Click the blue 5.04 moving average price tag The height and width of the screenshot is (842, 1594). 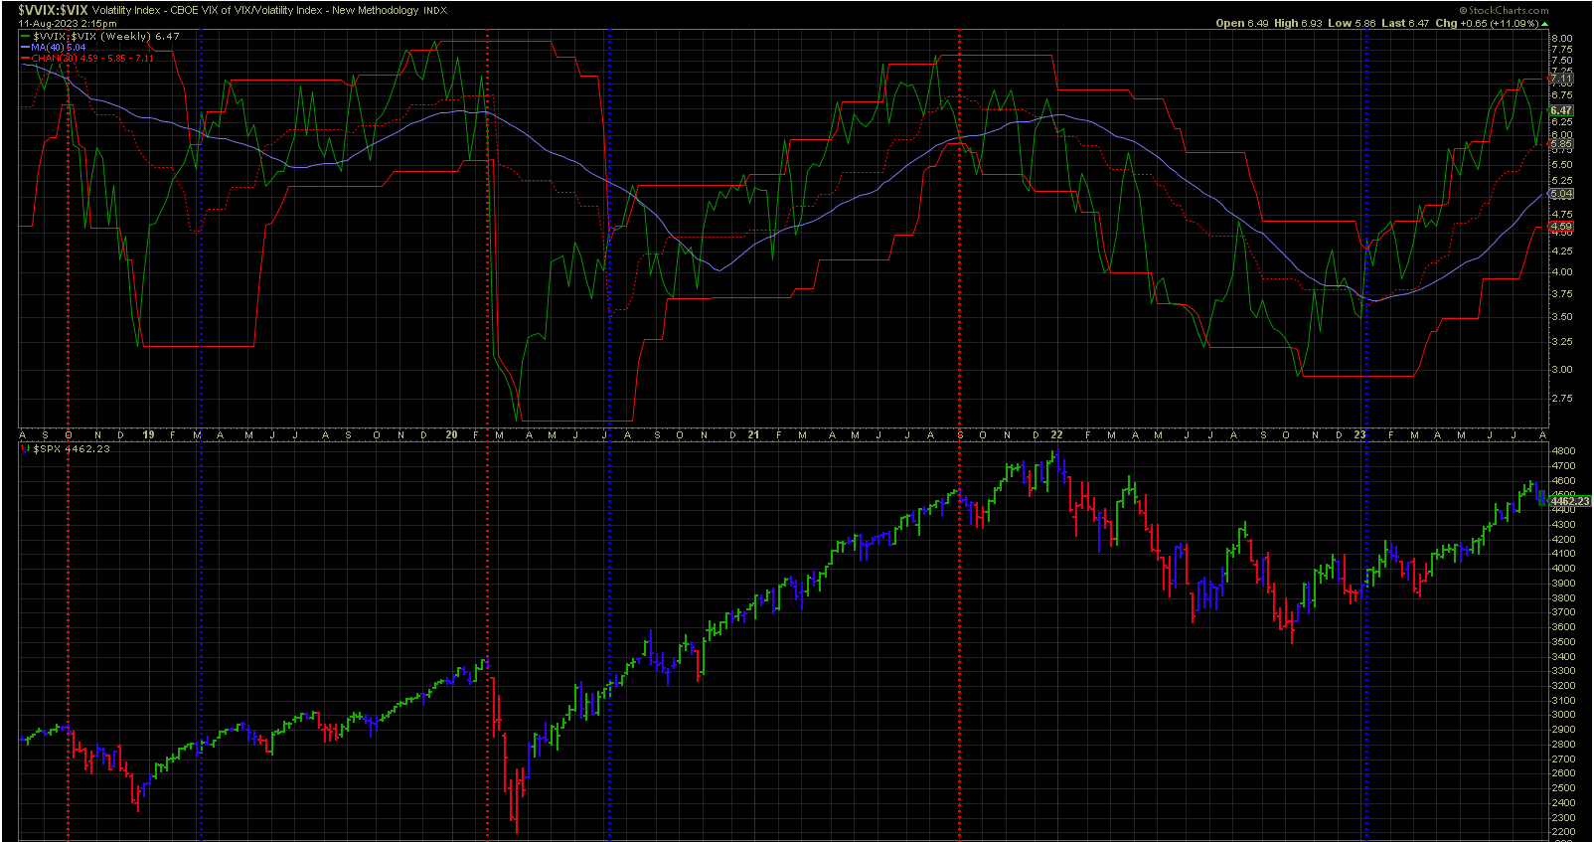click(1561, 194)
